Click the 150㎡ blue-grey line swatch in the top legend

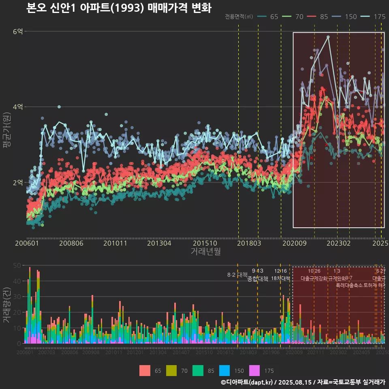[336, 17]
